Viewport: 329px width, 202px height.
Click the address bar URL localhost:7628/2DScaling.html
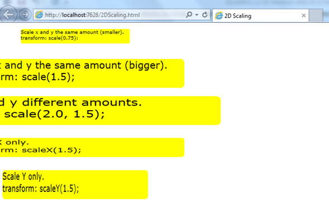tap(92, 15)
